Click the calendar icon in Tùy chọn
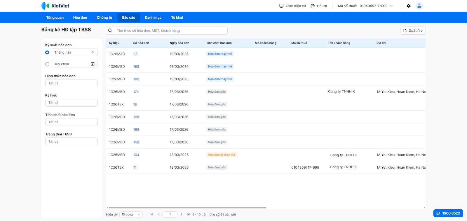 click(93, 64)
